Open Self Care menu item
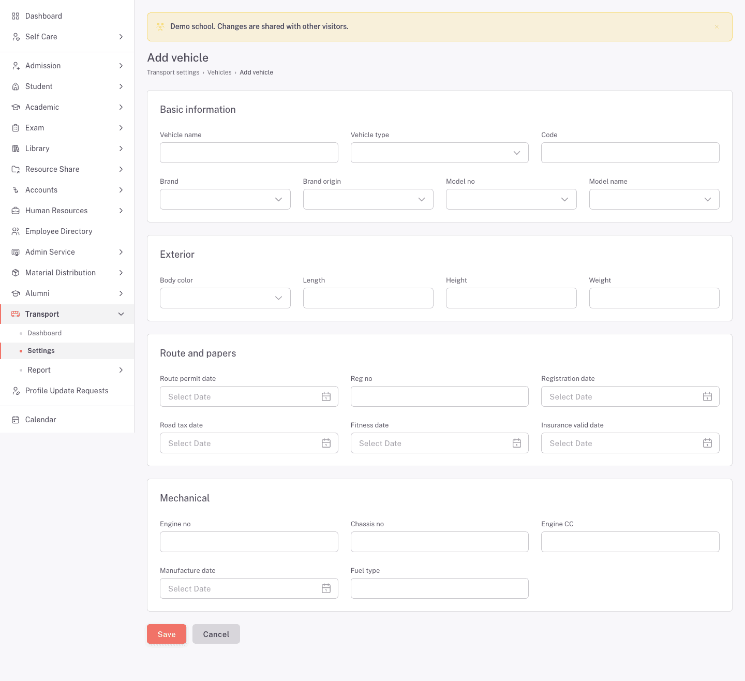 pyautogui.click(x=67, y=37)
